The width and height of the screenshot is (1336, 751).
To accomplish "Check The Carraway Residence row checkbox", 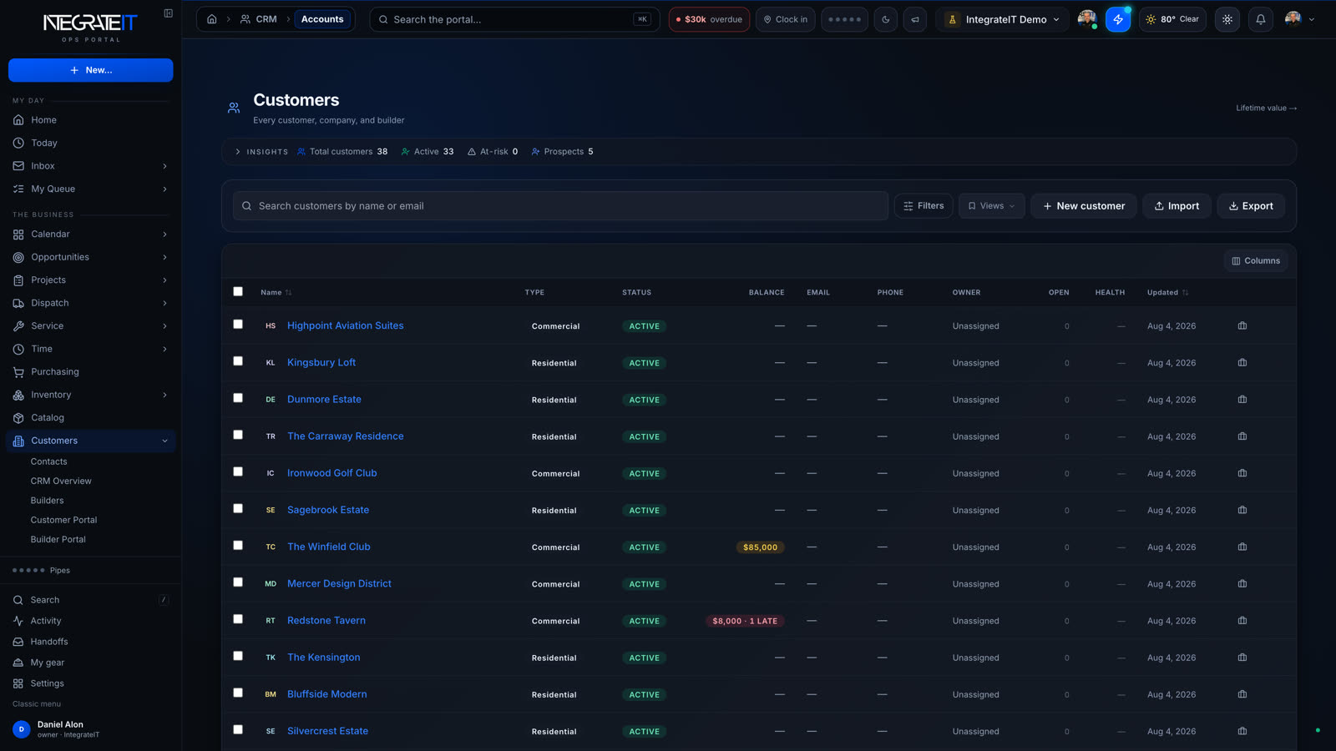I will [238, 434].
